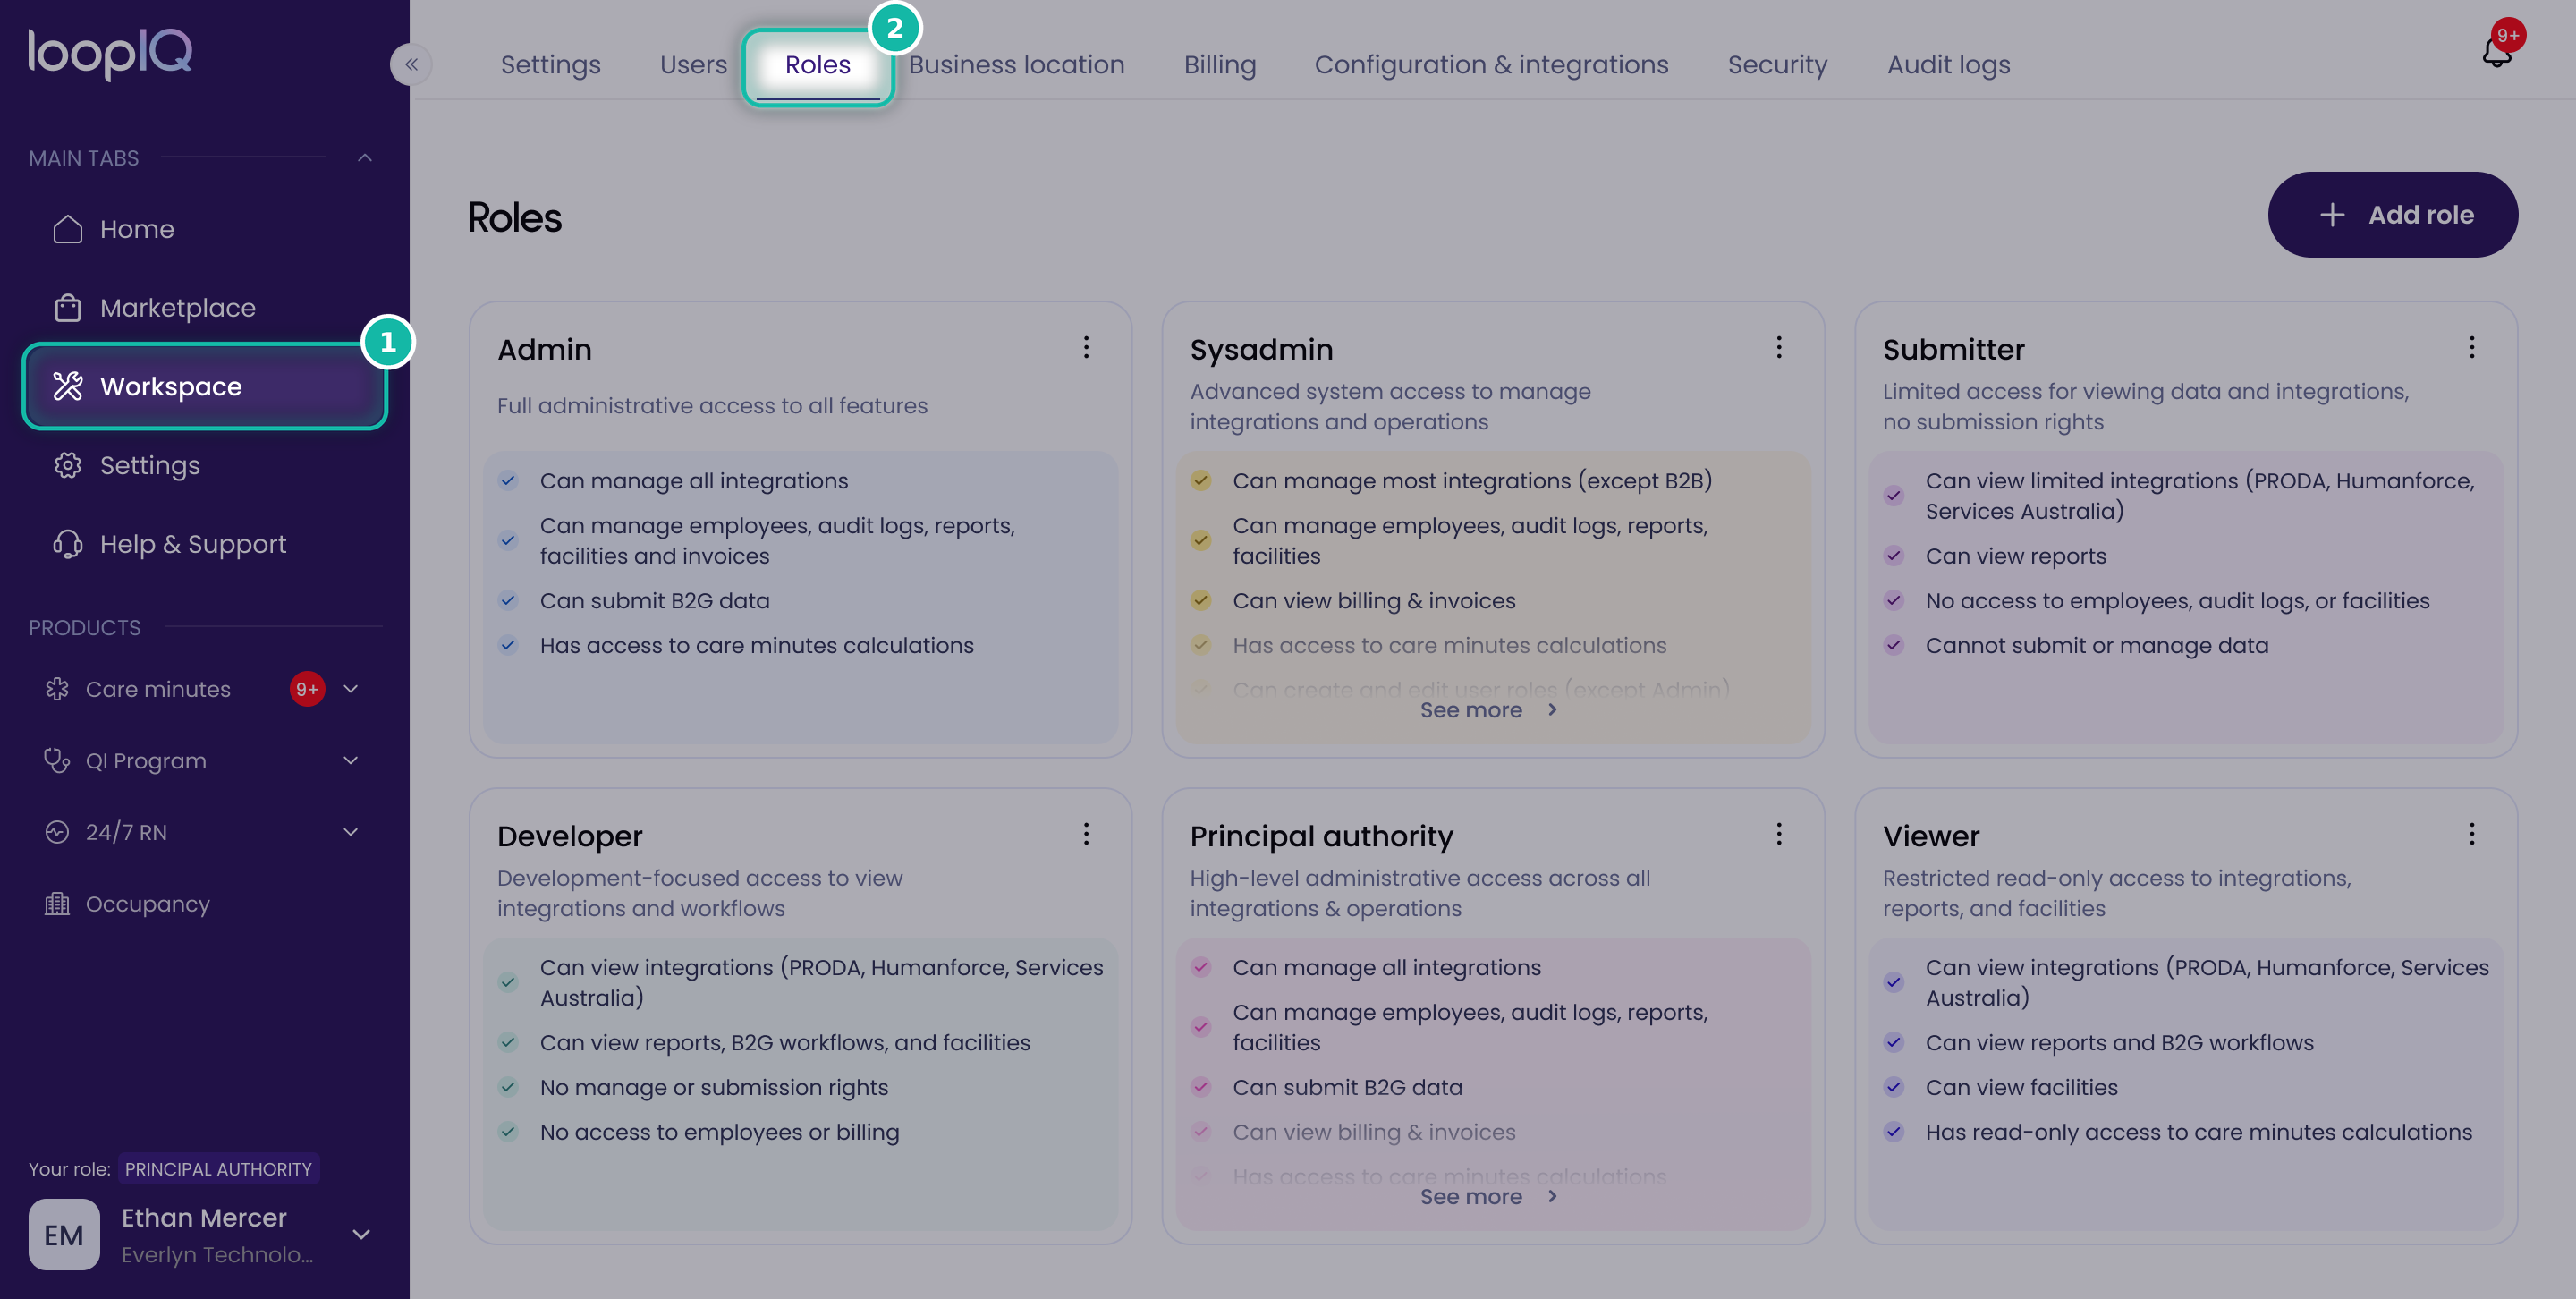Click the QI Program stethoscope icon
The image size is (2576, 1299).
(57, 761)
